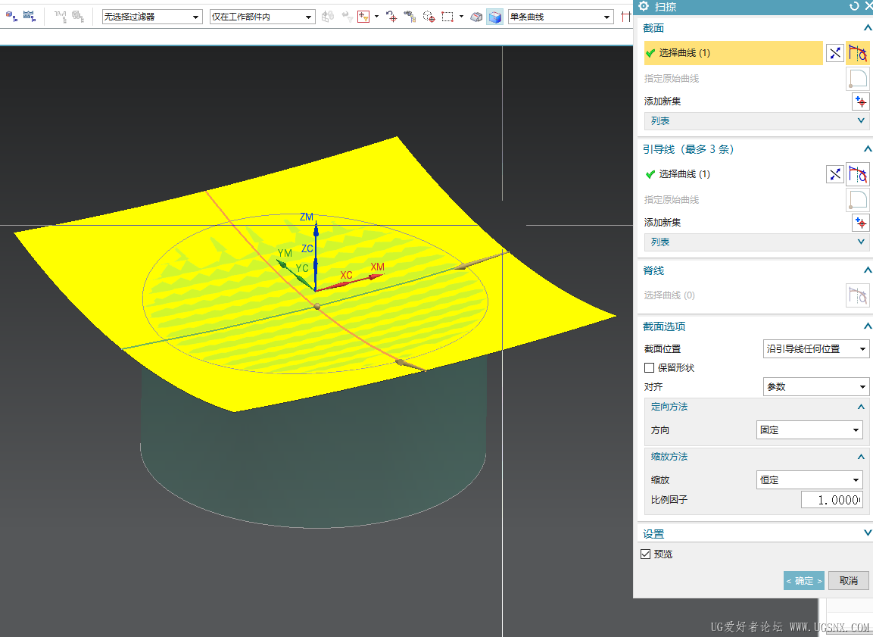Enable the 保留形状 checkbox

pos(649,368)
